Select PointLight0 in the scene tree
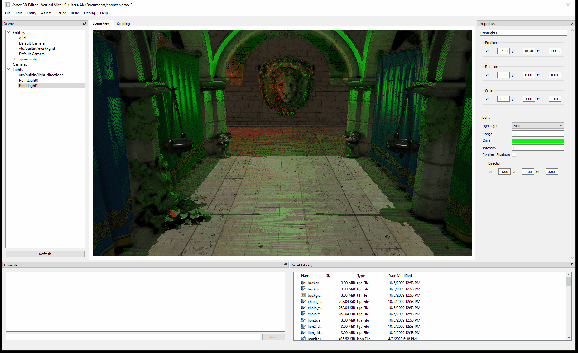Screen dimensions: 578x353 [x=28, y=80]
